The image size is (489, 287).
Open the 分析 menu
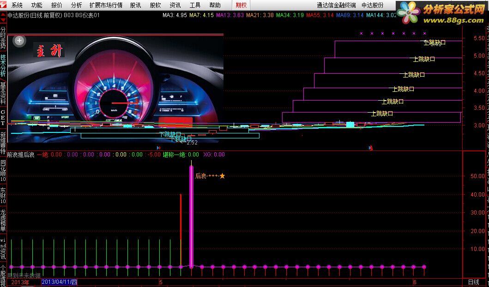pyautogui.click(x=76, y=5)
